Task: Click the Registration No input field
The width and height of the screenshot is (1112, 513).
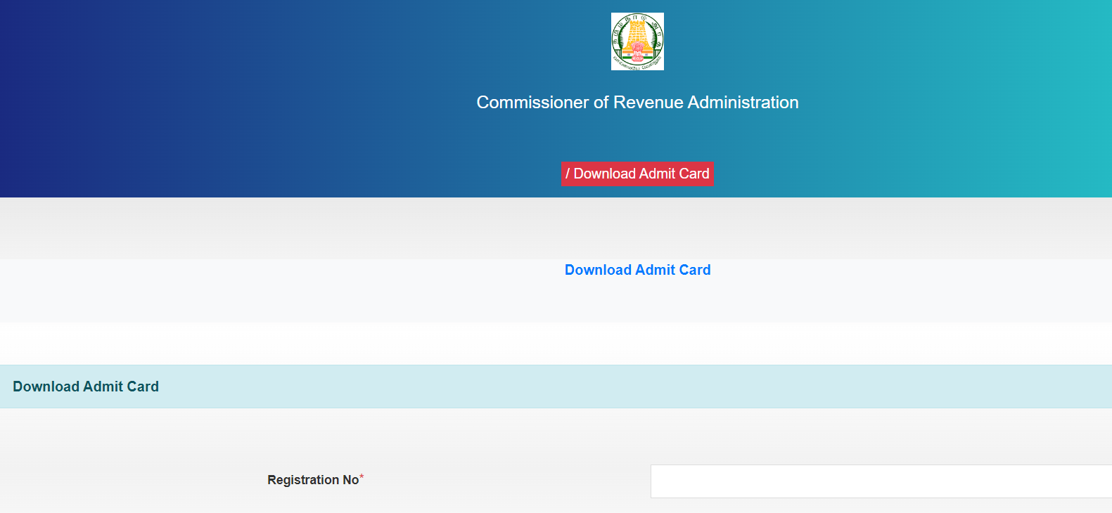Action: coord(881,481)
